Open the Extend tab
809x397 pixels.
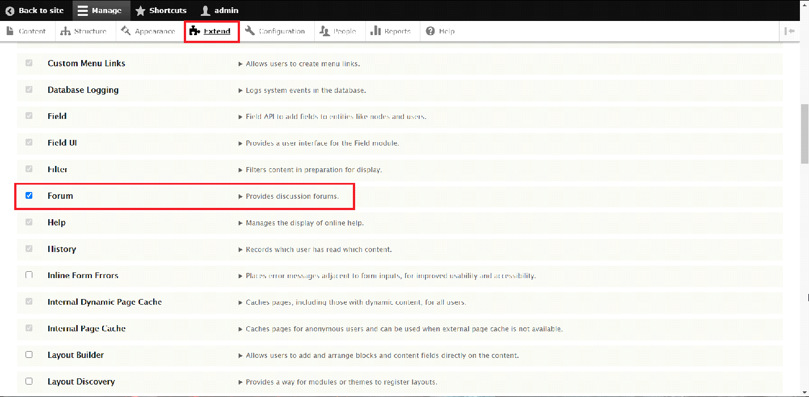pyautogui.click(x=211, y=31)
